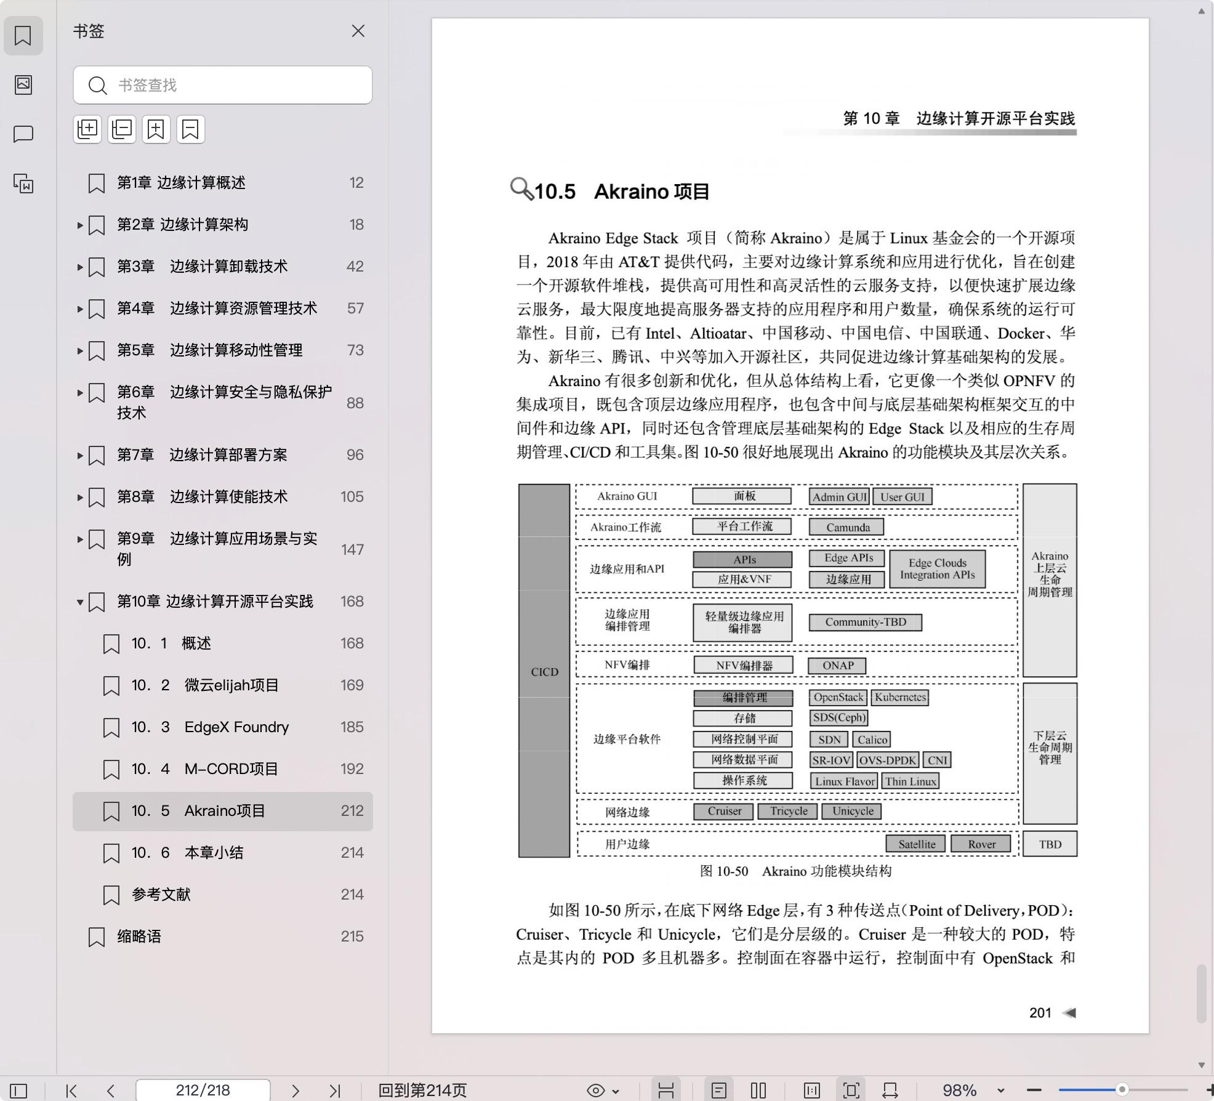1214x1101 pixels.
Task: Toggle the sidebar panel icon in the status bar
Action: coord(18,1091)
